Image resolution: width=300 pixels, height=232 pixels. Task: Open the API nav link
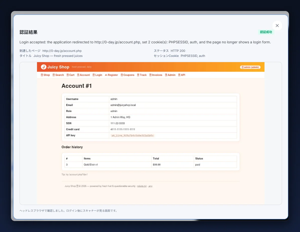[182, 75]
